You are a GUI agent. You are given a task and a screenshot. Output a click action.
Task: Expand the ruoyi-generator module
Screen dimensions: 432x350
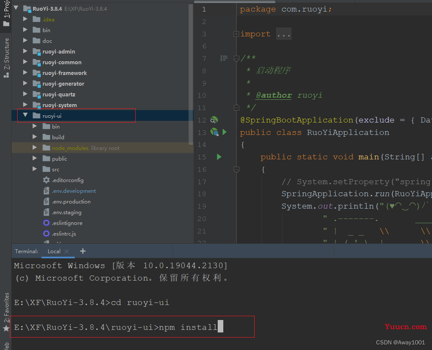click(x=25, y=83)
